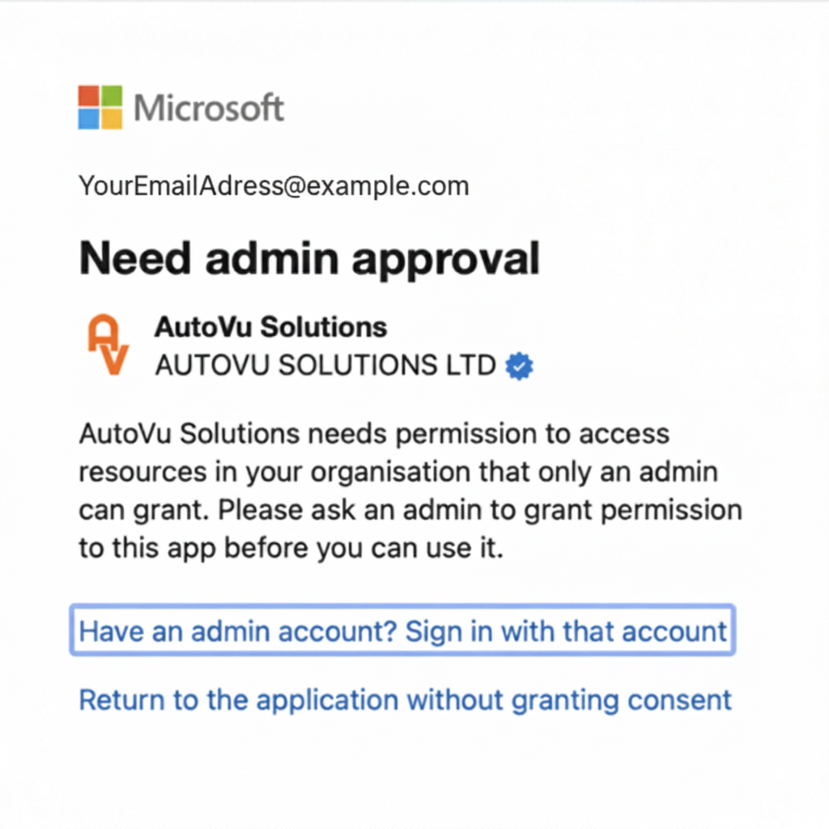The image size is (829, 829).
Task: Click the "to this app before you can use it" line
Action: [x=291, y=549]
